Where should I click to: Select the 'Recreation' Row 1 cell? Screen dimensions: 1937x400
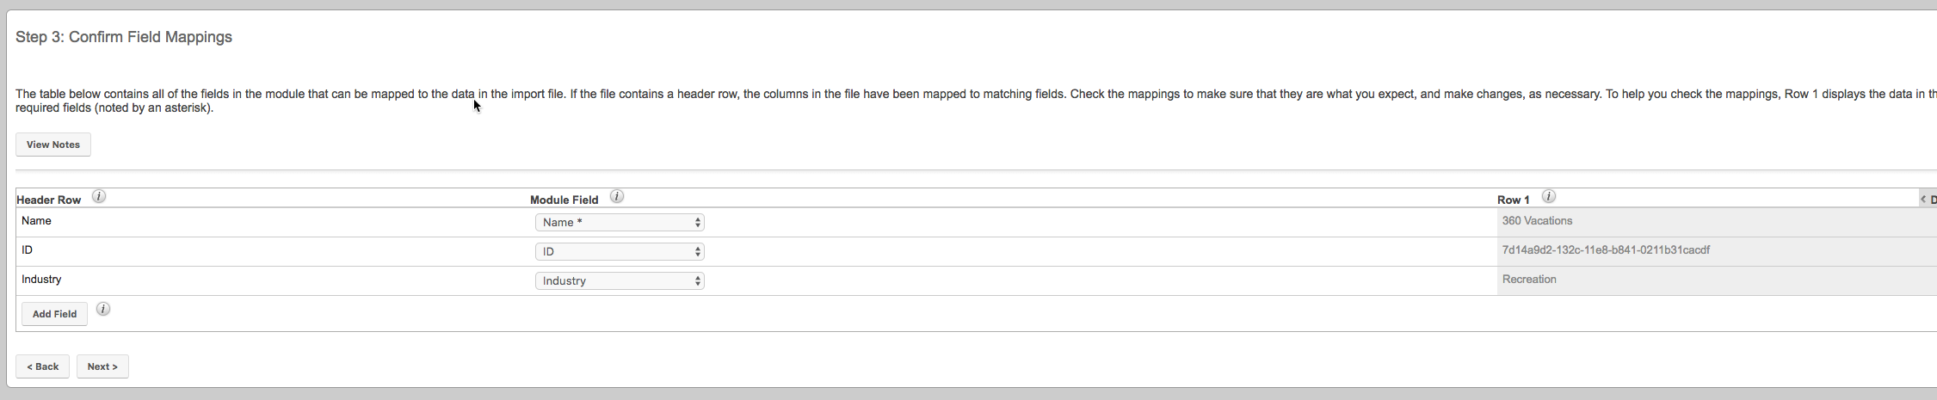(1529, 280)
